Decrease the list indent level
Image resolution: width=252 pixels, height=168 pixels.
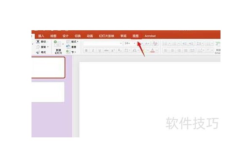(x=184, y=43)
